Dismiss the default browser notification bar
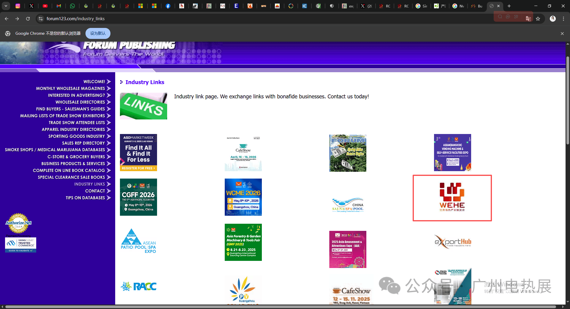Viewport: 570px width, 309px height. tap(562, 34)
